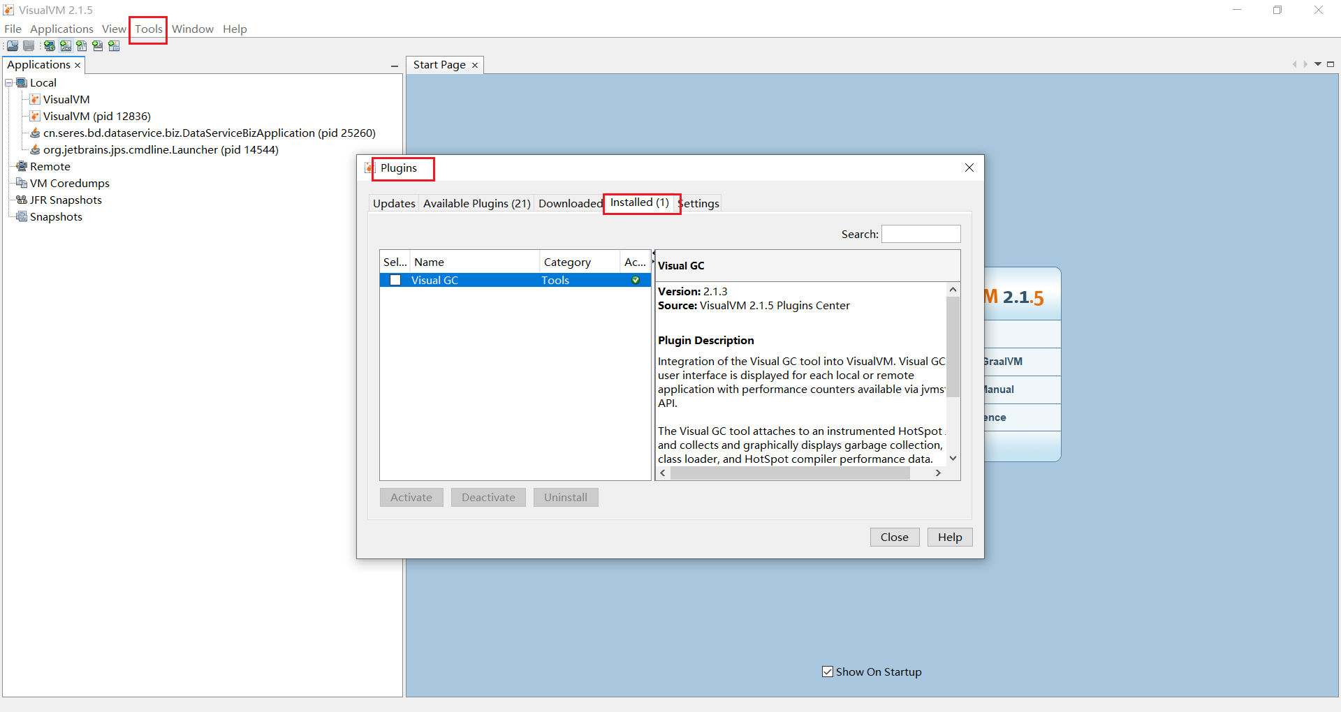
Task: Open the Help menu in the menu bar
Action: click(235, 29)
